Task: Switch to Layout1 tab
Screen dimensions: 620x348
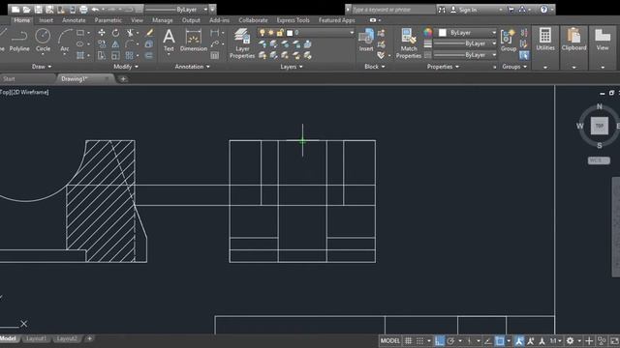Action: [x=37, y=338]
